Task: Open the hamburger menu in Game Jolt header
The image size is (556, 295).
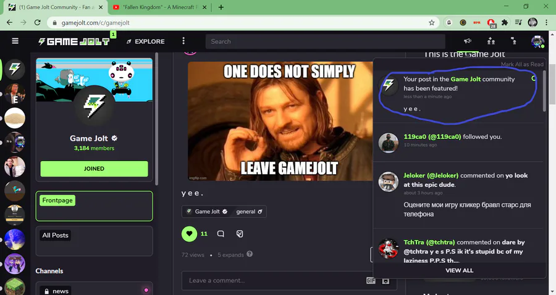Action: tap(15, 41)
